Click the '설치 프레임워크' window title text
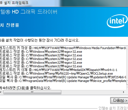Viewport: 128px width, 110px height. (x=16, y=3)
